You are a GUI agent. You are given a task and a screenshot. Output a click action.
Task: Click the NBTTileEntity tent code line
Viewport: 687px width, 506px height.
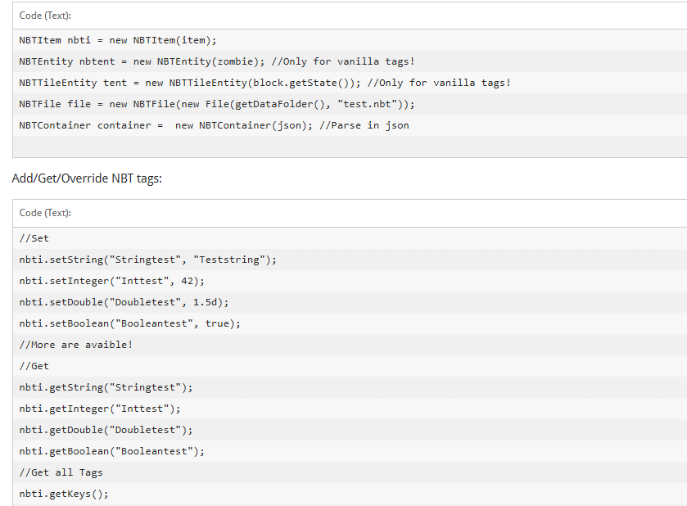point(264,83)
